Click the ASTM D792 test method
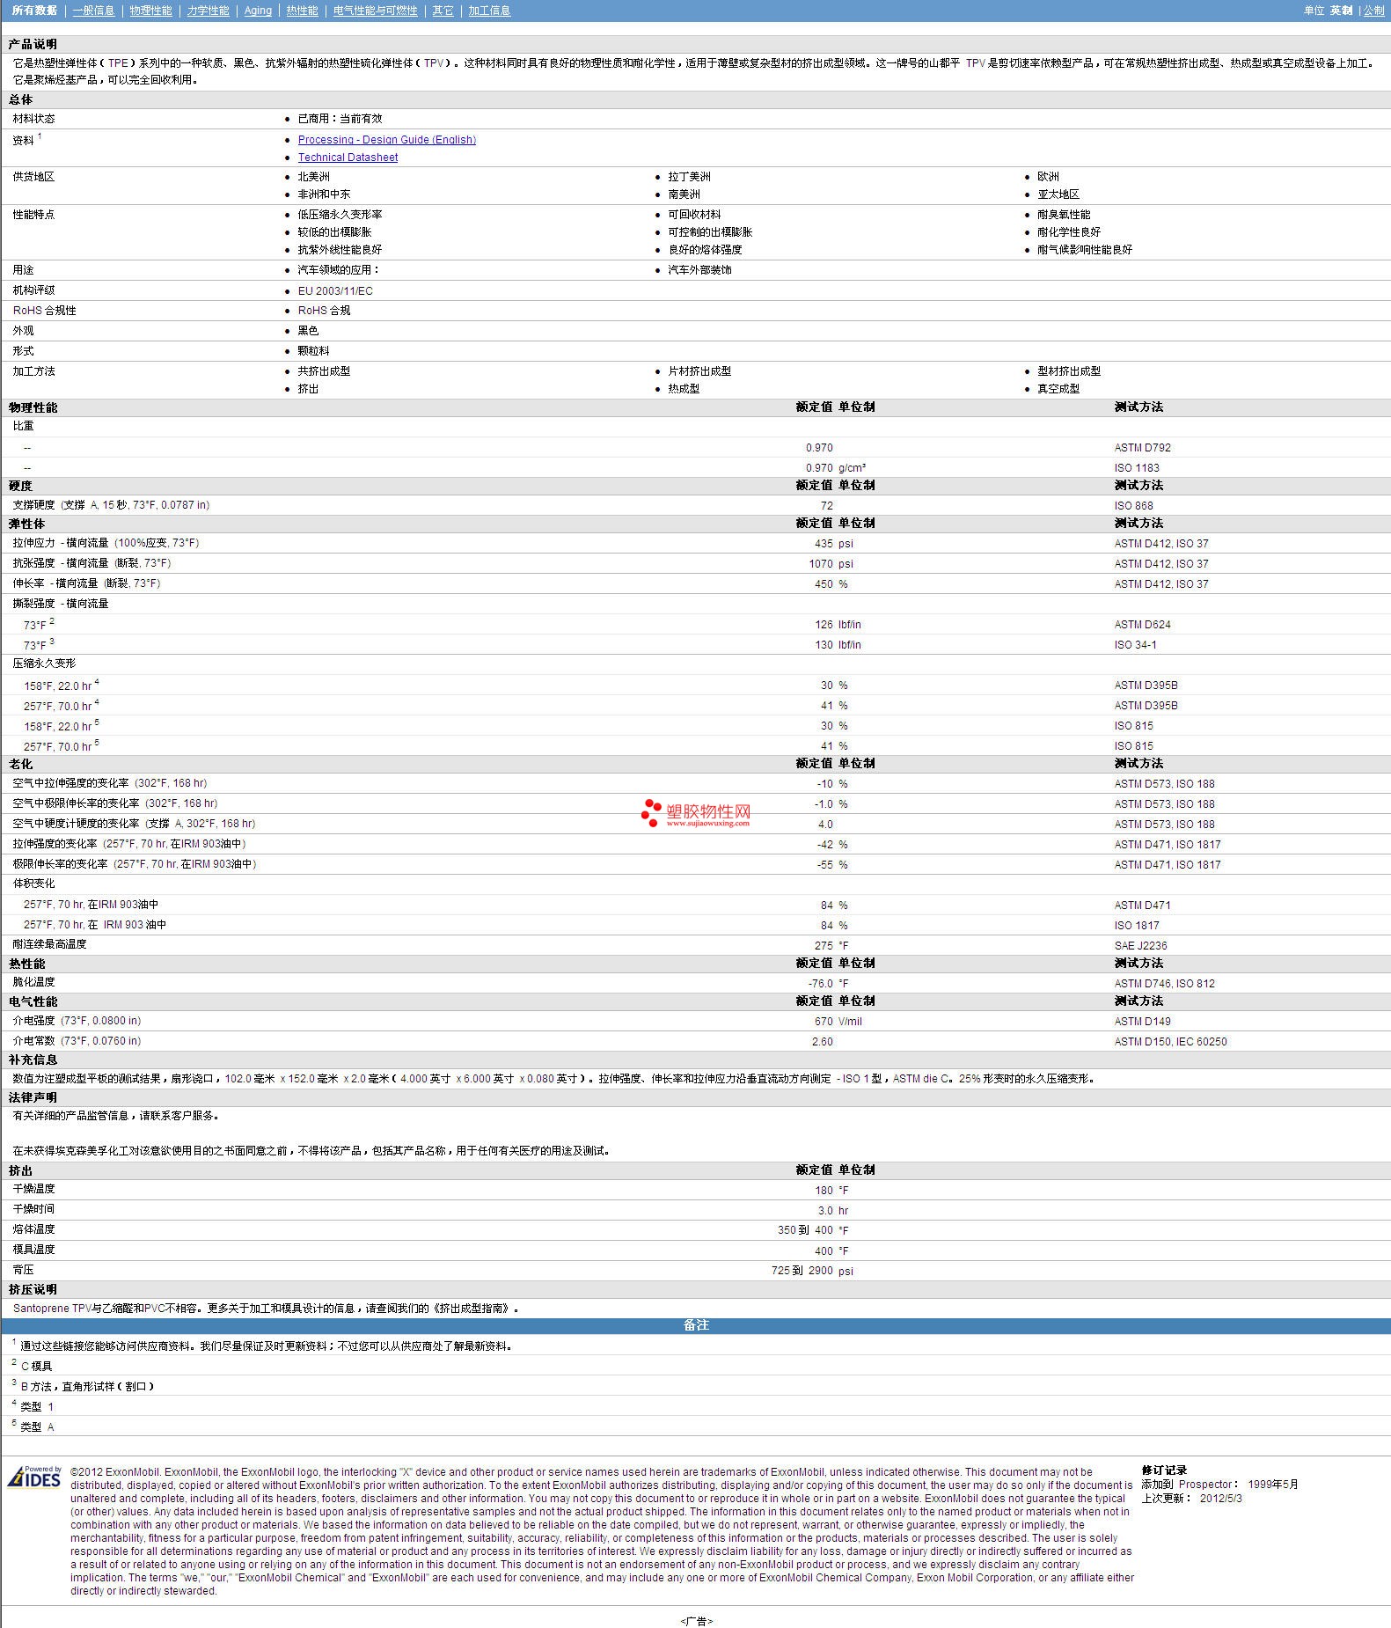The width and height of the screenshot is (1391, 1628). point(1142,448)
